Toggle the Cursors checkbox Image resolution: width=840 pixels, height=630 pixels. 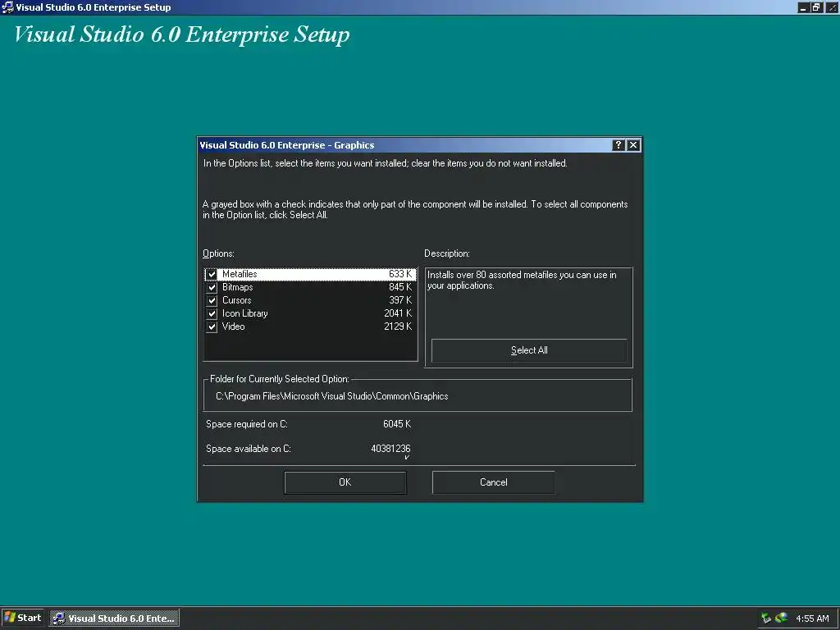[212, 300]
